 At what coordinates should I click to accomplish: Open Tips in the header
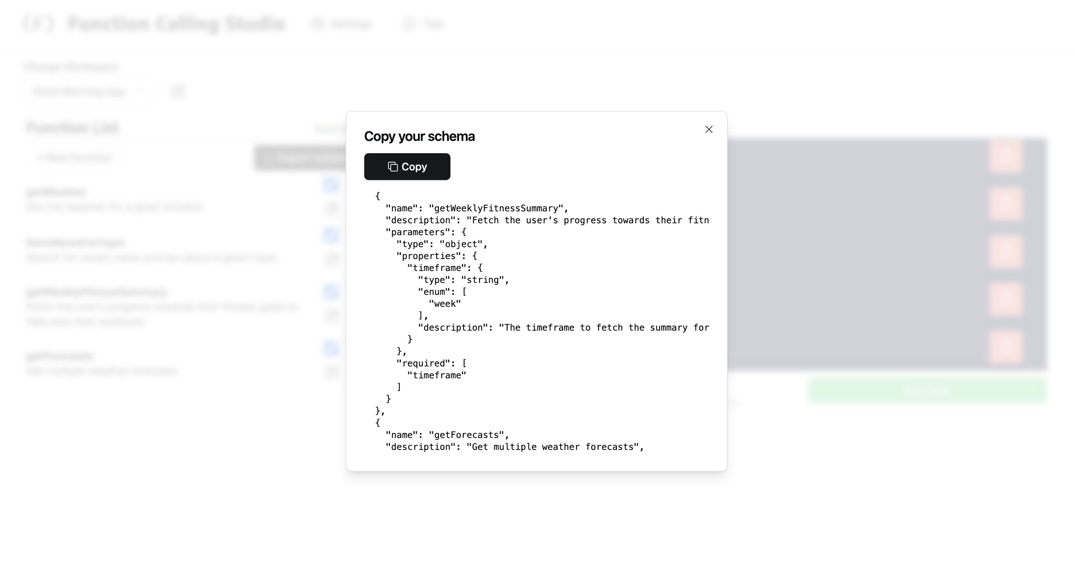(424, 24)
